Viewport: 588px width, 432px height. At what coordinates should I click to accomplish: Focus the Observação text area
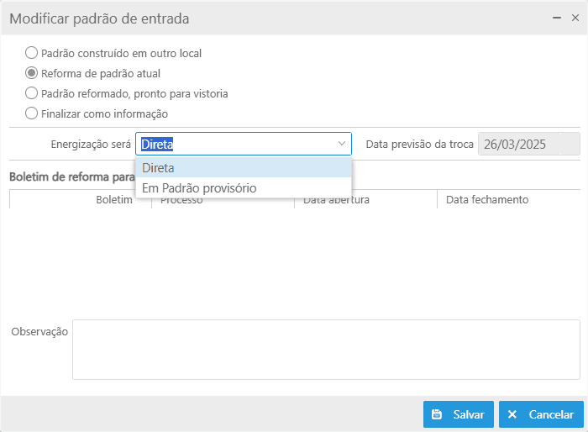pyautogui.click(x=326, y=349)
